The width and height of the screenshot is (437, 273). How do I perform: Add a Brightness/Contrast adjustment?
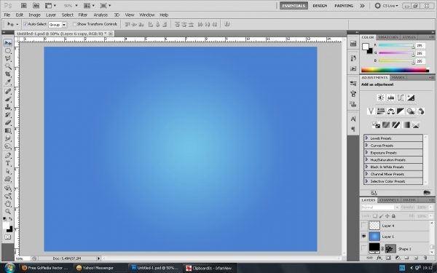point(381,98)
